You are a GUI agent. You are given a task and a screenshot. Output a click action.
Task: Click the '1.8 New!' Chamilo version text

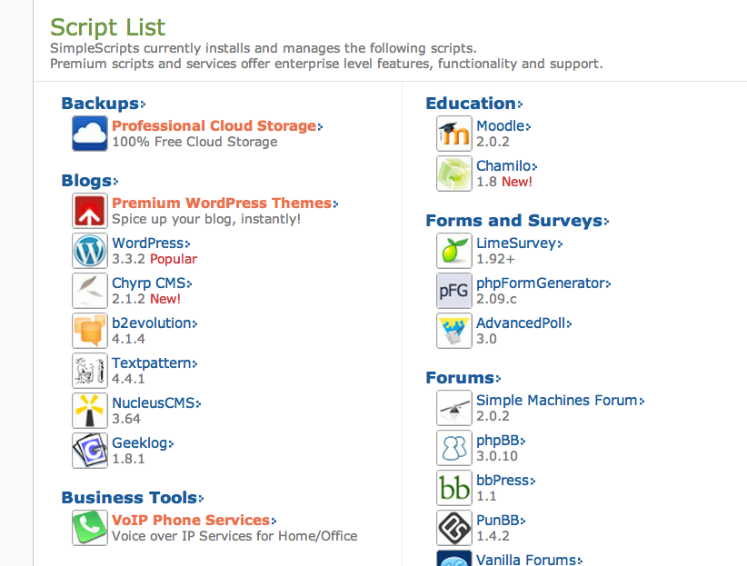pyautogui.click(x=504, y=182)
